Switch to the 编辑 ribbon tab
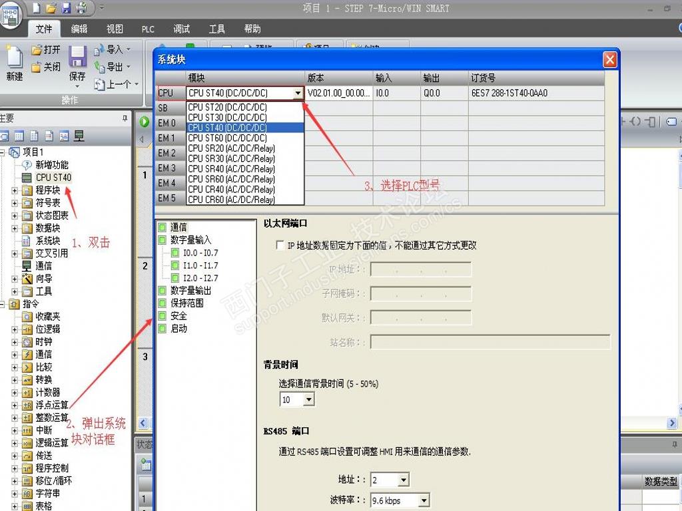The height and width of the screenshot is (511, 682). tap(79, 29)
